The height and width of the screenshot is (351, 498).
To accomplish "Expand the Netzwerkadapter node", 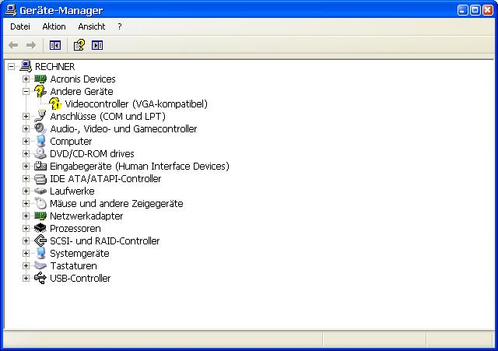I will [x=26, y=216].
